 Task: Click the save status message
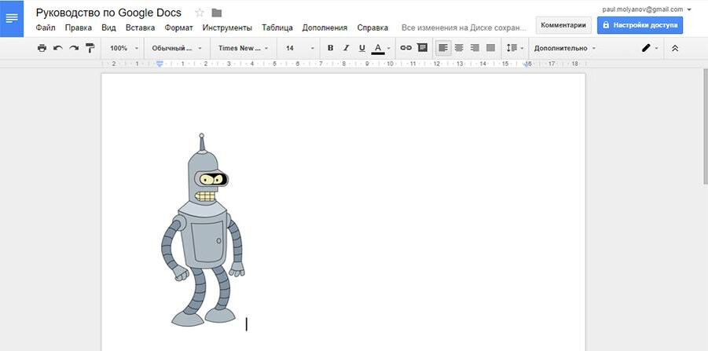pos(464,27)
